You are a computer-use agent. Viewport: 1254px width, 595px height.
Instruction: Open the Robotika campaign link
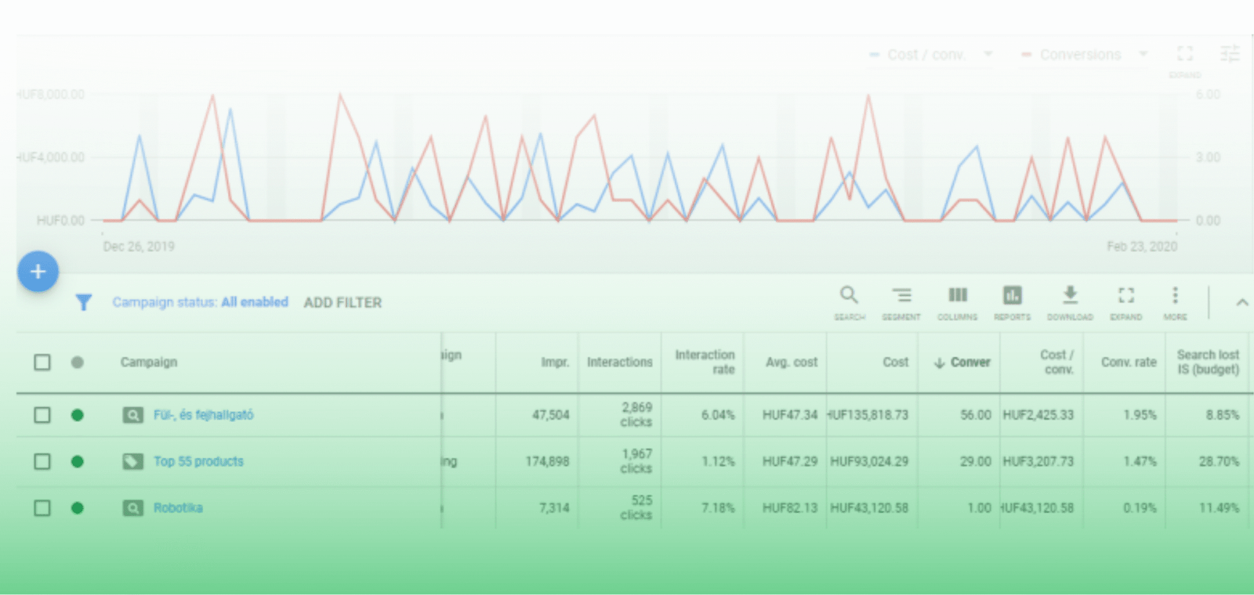178,508
